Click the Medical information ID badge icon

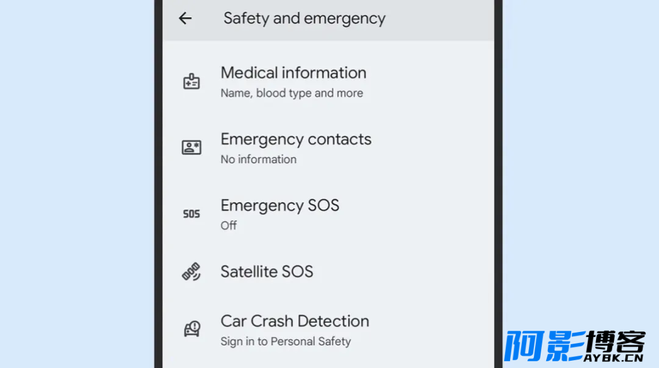pyautogui.click(x=191, y=81)
